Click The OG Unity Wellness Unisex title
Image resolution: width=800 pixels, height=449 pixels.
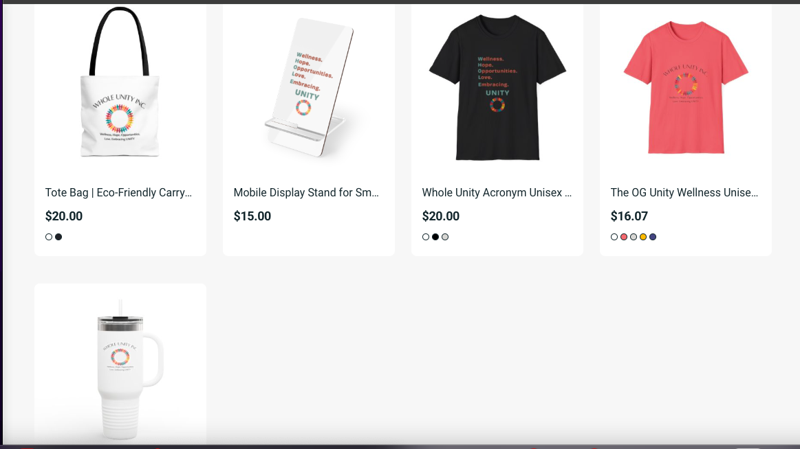(x=684, y=193)
